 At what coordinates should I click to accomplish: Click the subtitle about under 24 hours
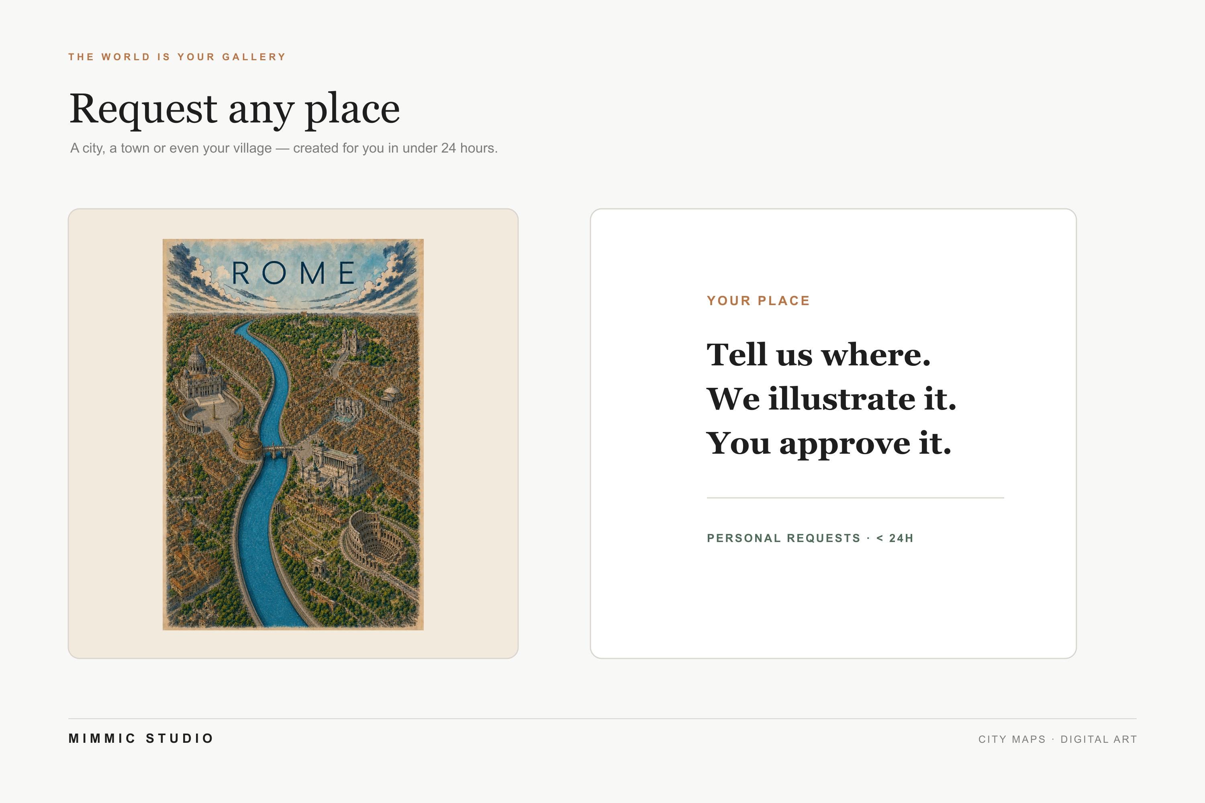[284, 149]
